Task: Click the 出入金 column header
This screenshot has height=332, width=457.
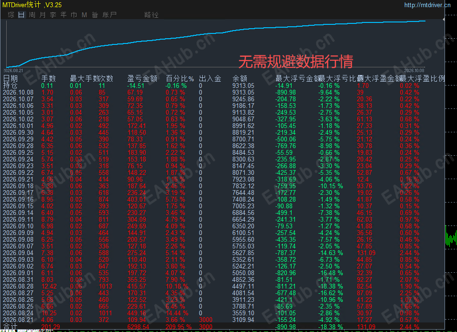Action: (210, 78)
